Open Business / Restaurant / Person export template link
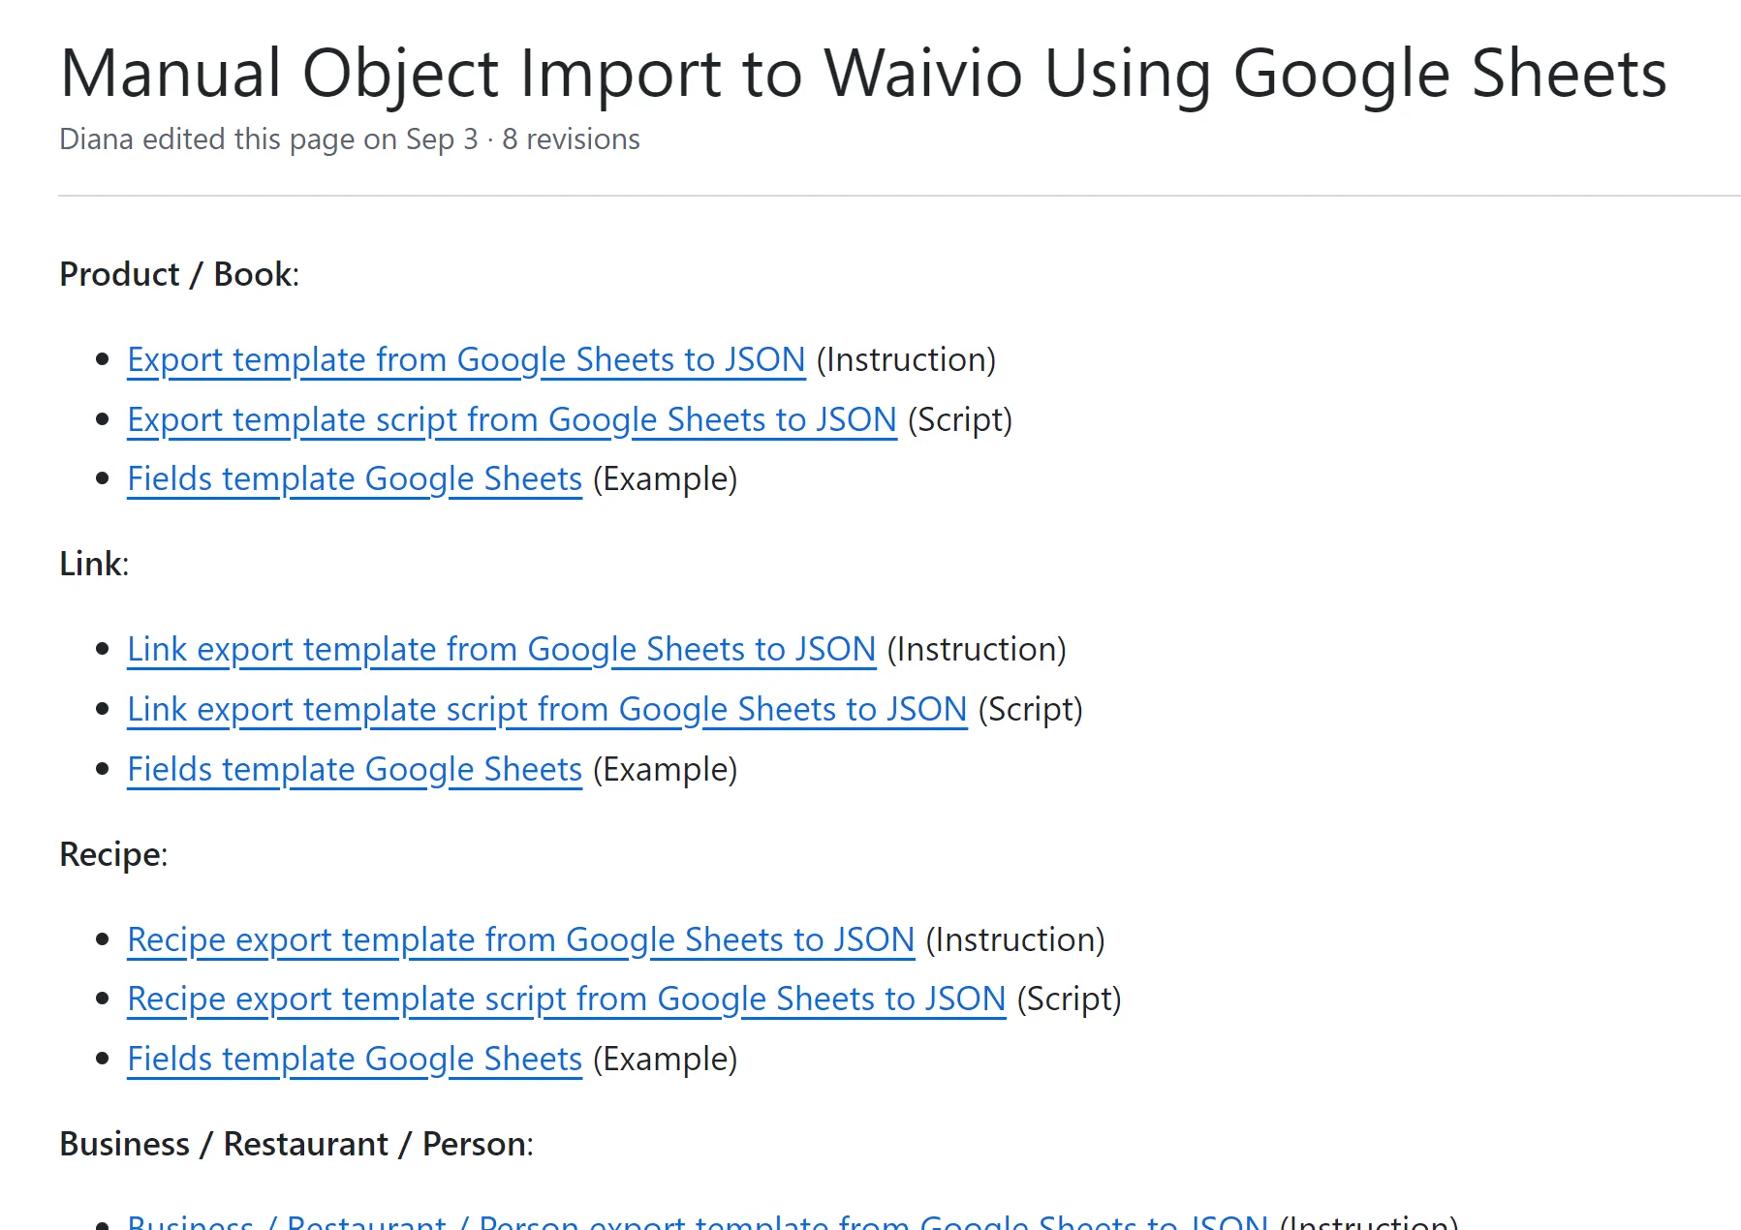1741x1230 pixels. 698,1220
